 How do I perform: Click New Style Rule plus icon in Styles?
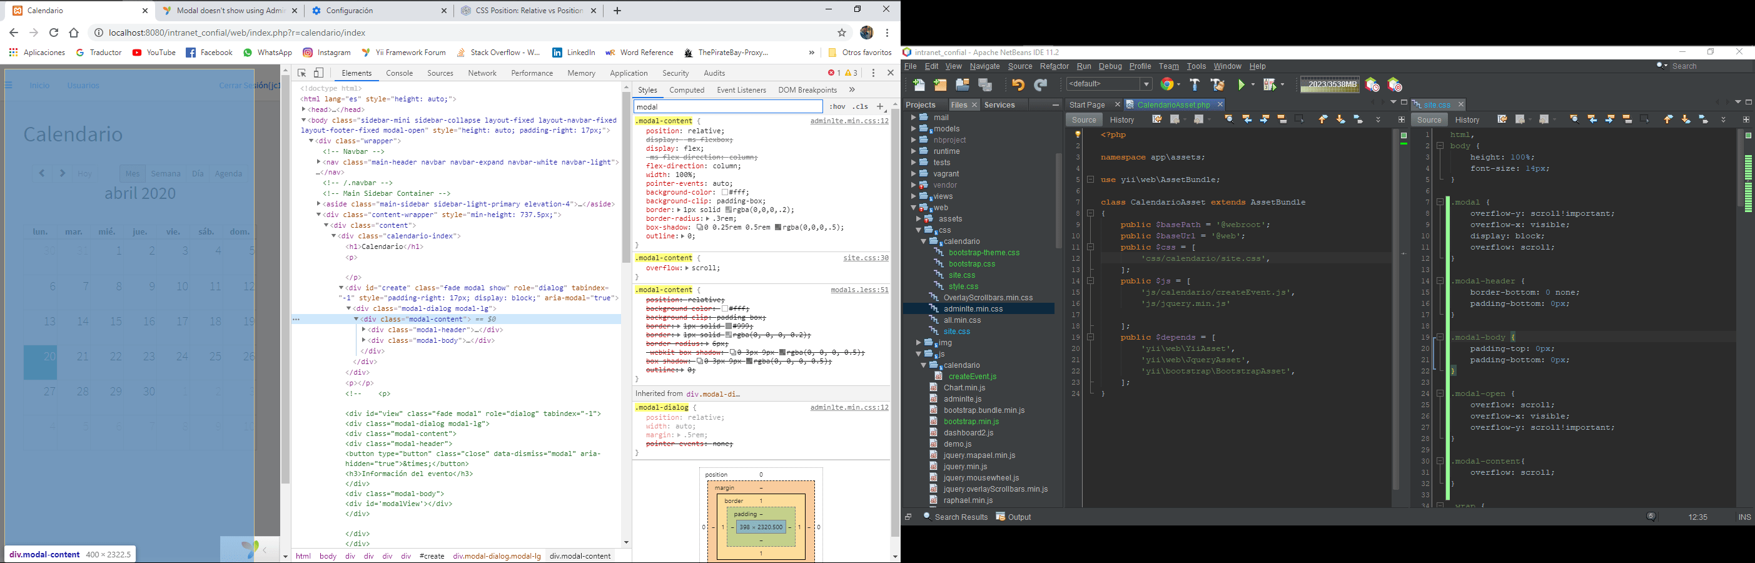click(880, 106)
